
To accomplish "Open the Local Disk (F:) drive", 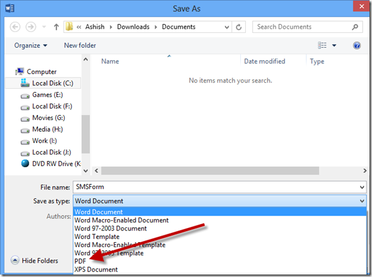I will click(x=52, y=106).
